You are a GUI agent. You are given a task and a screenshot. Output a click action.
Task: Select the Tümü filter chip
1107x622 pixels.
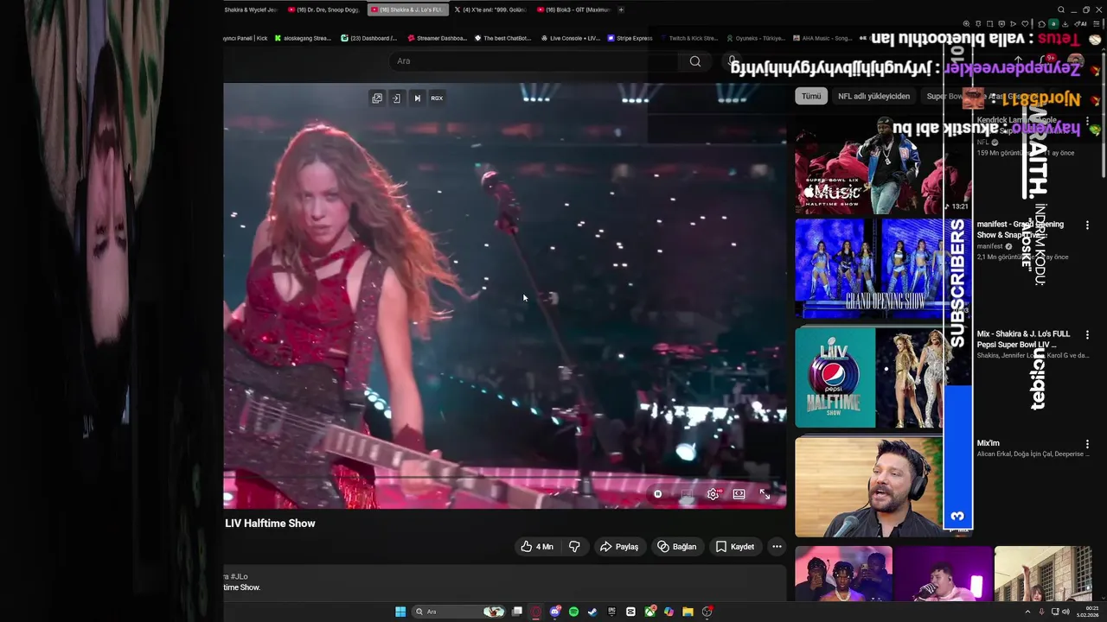pos(811,97)
